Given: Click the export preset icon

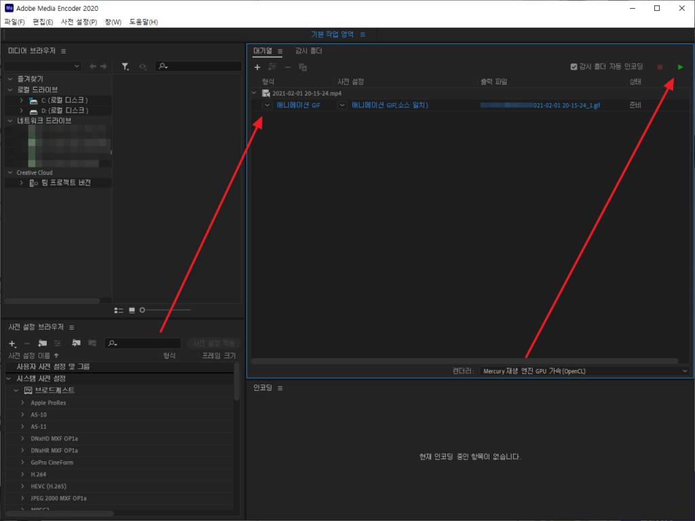Looking at the screenshot, I should tap(92, 343).
